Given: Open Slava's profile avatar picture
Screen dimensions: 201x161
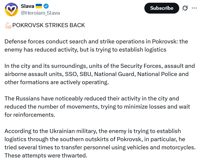Looking at the screenshot, I should pyautogui.click(x=11, y=9).
